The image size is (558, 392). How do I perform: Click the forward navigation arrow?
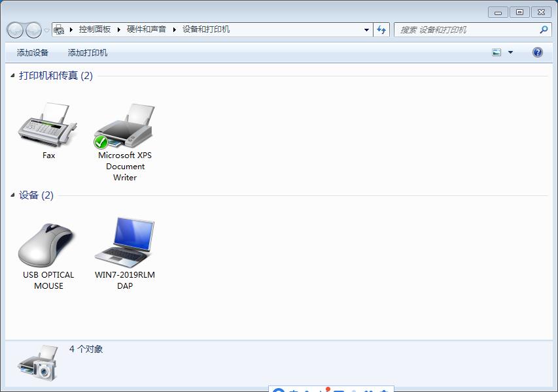pos(32,29)
